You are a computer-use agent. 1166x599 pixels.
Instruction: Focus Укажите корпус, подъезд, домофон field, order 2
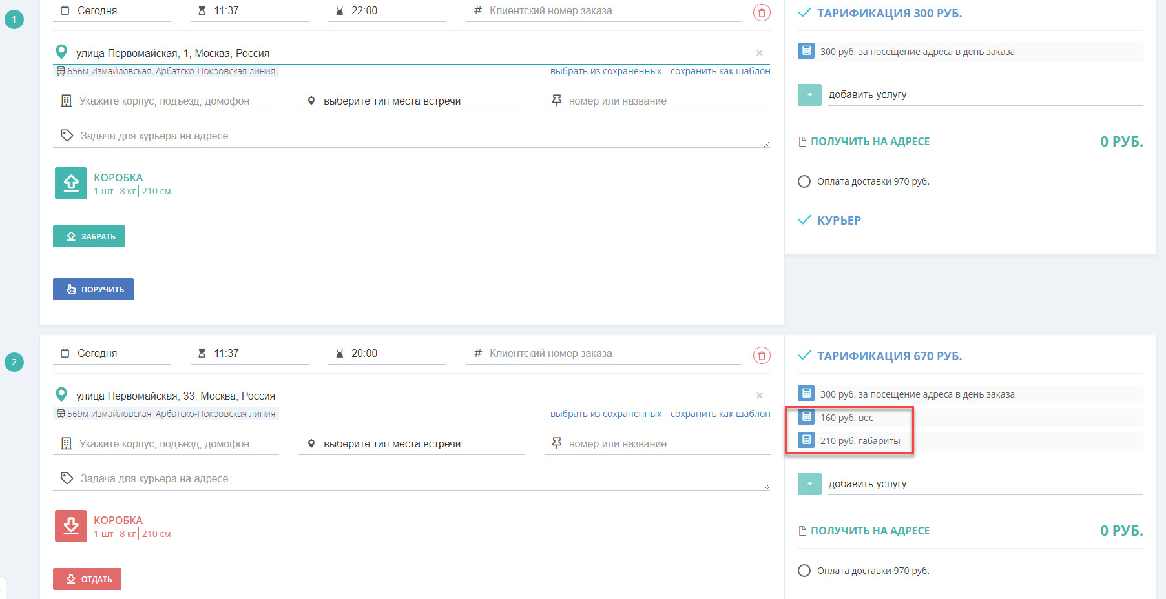point(166,443)
